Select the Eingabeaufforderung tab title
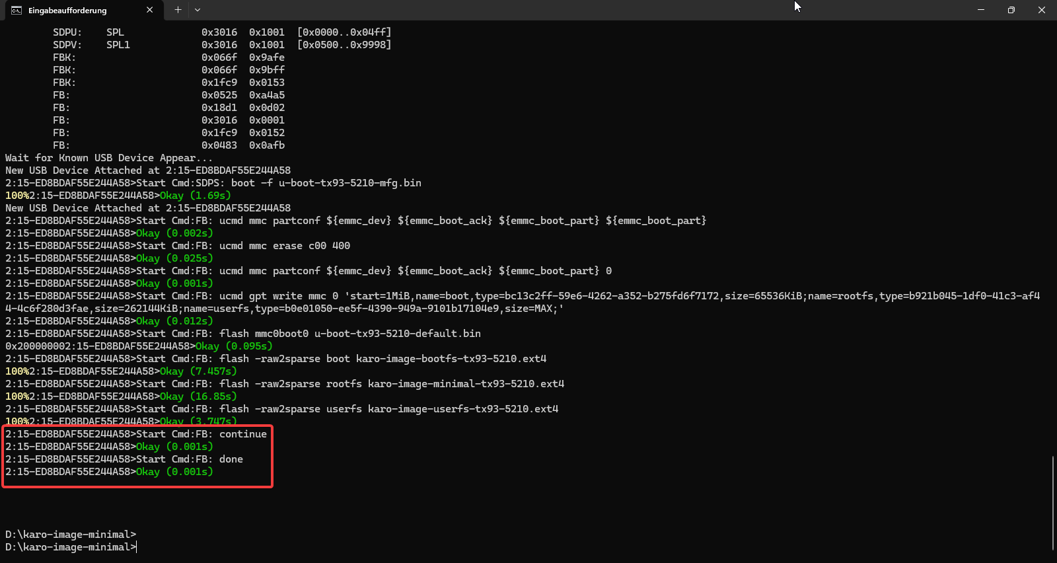Image resolution: width=1057 pixels, height=563 pixels. point(67,11)
